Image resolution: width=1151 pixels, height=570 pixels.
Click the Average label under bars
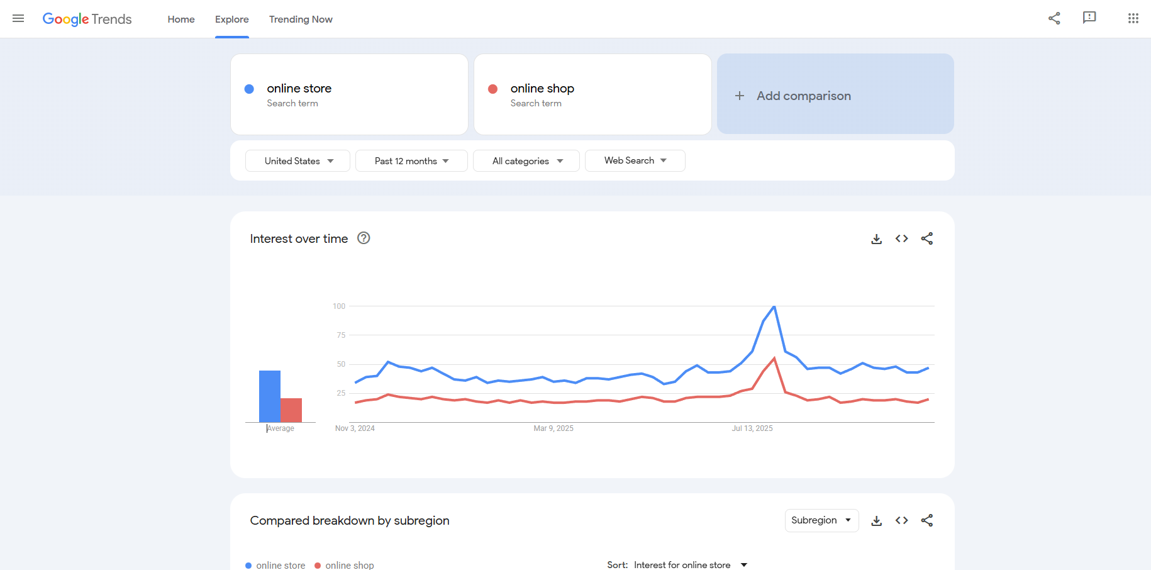click(x=281, y=428)
